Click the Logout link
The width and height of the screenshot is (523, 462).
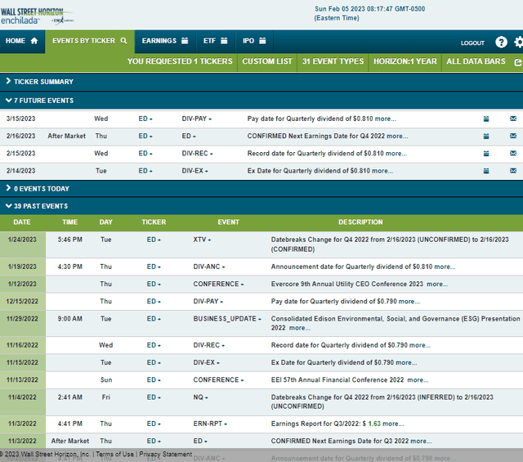(472, 43)
